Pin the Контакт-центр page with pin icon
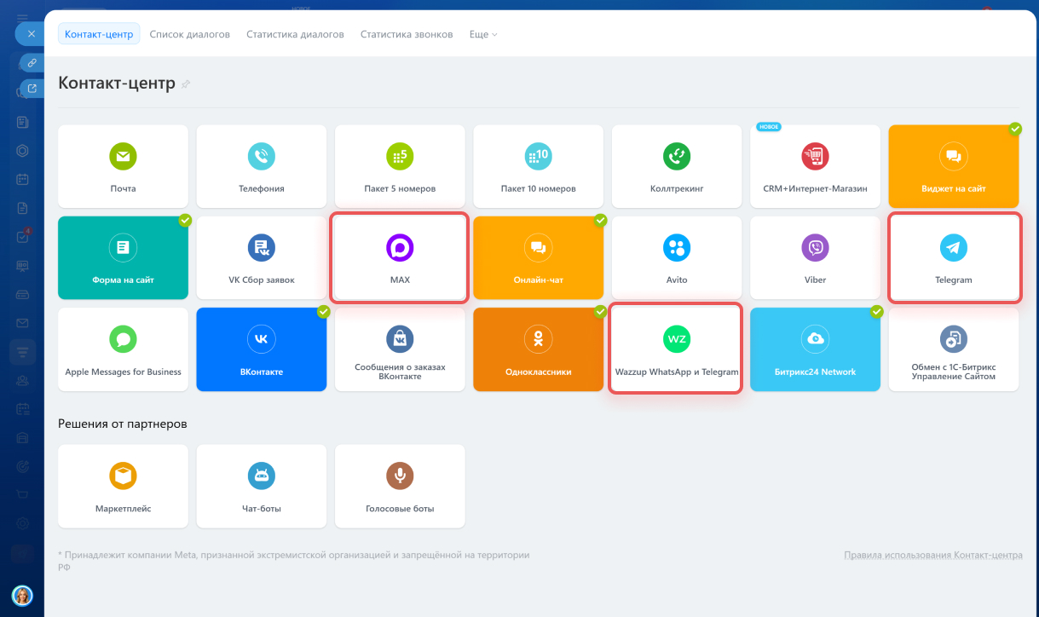The width and height of the screenshot is (1039, 617). pyautogui.click(x=186, y=84)
